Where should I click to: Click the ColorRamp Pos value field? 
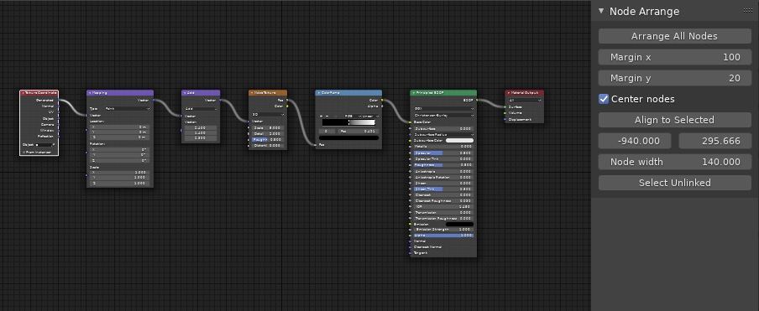[x=358, y=131]
